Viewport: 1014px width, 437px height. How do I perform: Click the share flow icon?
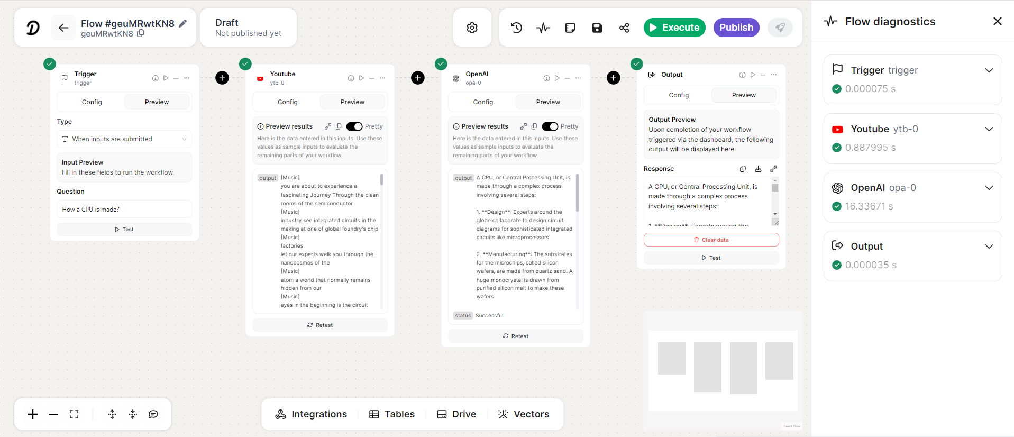click(624, 28)
